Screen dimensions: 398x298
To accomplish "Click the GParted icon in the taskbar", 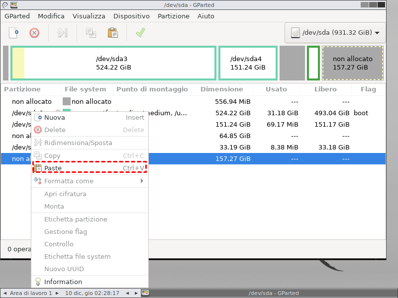I will point(145,293).
